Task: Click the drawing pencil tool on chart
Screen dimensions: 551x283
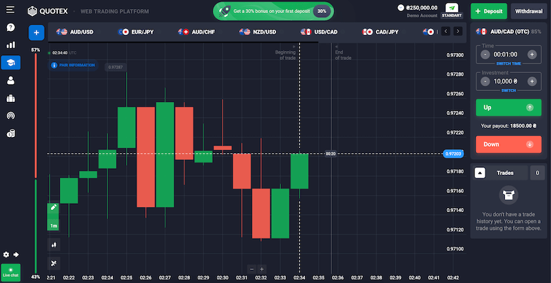Action: (x=53, y=207)
